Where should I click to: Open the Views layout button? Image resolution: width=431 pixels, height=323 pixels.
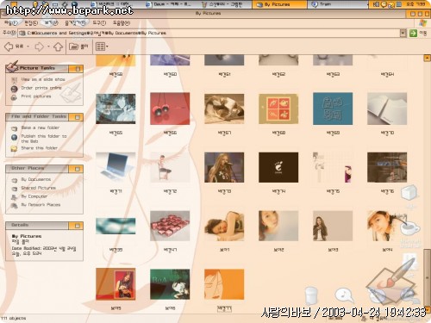coord(100,47)
